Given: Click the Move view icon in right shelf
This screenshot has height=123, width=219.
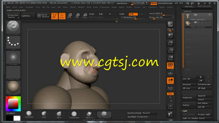Looking at the screenshot, I should click(x=170, y=114).
